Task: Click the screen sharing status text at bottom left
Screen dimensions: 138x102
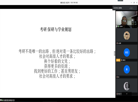Action: click(9, 100)
